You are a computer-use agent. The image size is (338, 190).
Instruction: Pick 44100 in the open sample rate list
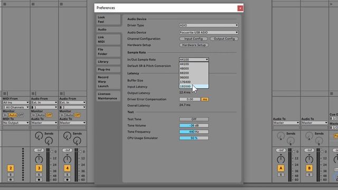pyautogui.click(x=194, y=64)
